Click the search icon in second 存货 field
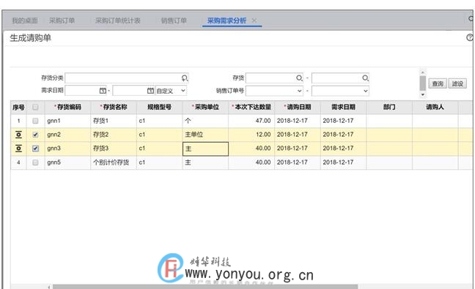This screenshot has width=475, height=289. [x=365, y=78]
